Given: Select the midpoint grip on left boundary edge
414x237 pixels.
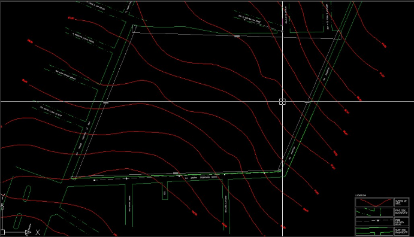Looking at the screenshot, I should pos(105,102).
